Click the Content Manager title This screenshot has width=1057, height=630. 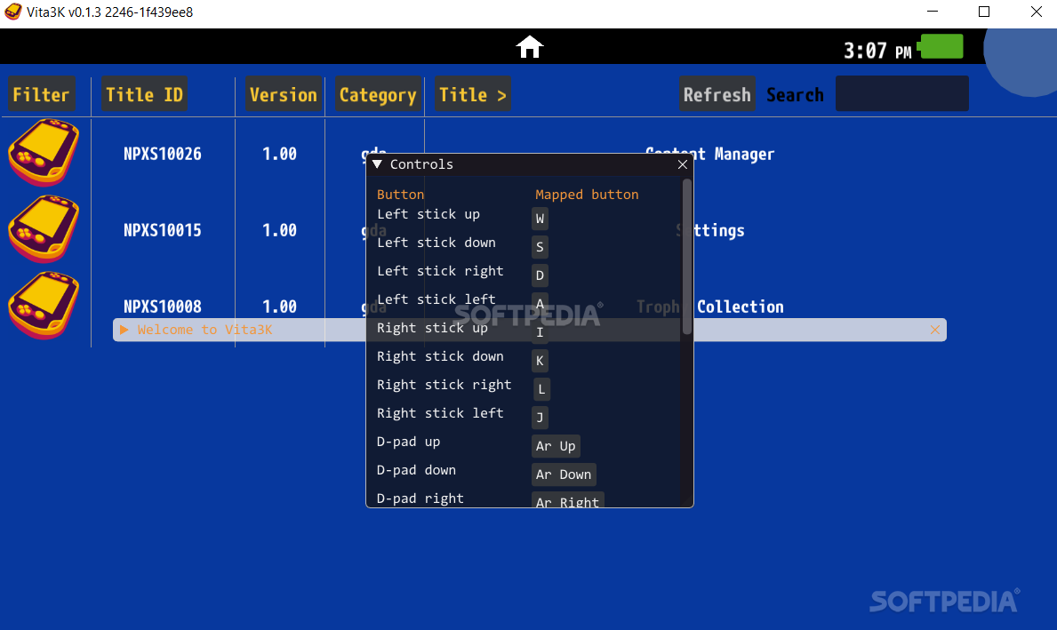tap(709, 155)
